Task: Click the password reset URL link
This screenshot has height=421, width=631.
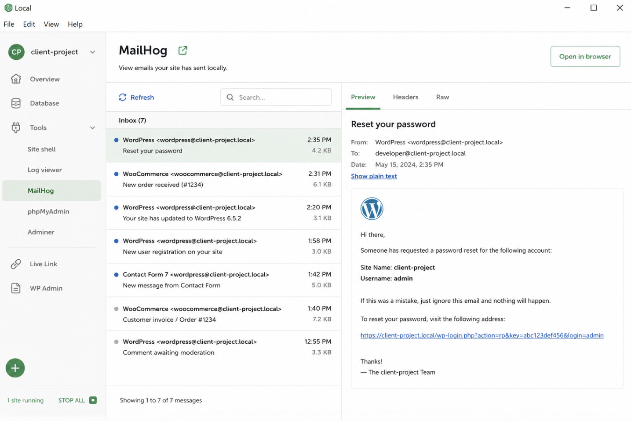Action: coord(482,335)
